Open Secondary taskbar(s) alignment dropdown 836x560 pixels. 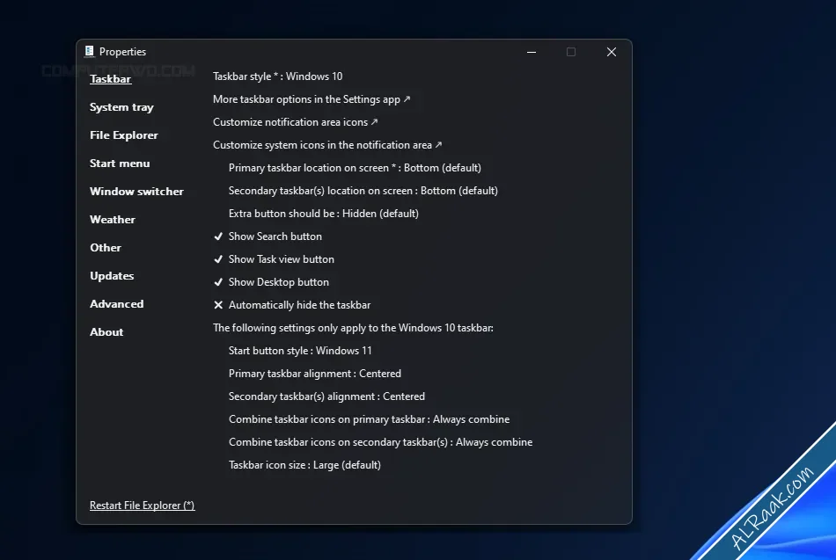click(x=326, y=396)
